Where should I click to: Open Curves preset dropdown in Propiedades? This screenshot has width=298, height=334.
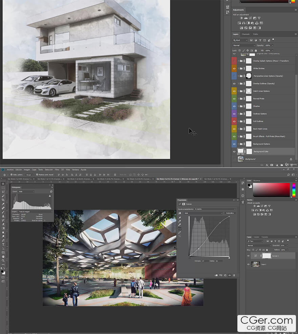coord(215,209)
